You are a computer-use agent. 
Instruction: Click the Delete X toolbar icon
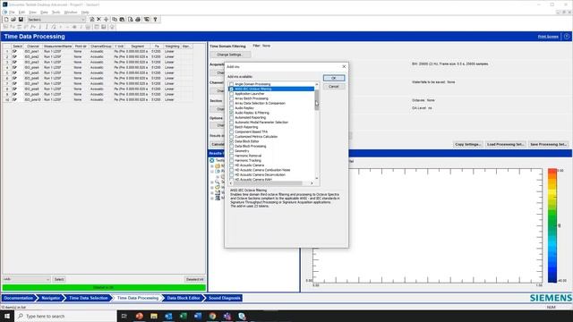click(x=98, y=20)
